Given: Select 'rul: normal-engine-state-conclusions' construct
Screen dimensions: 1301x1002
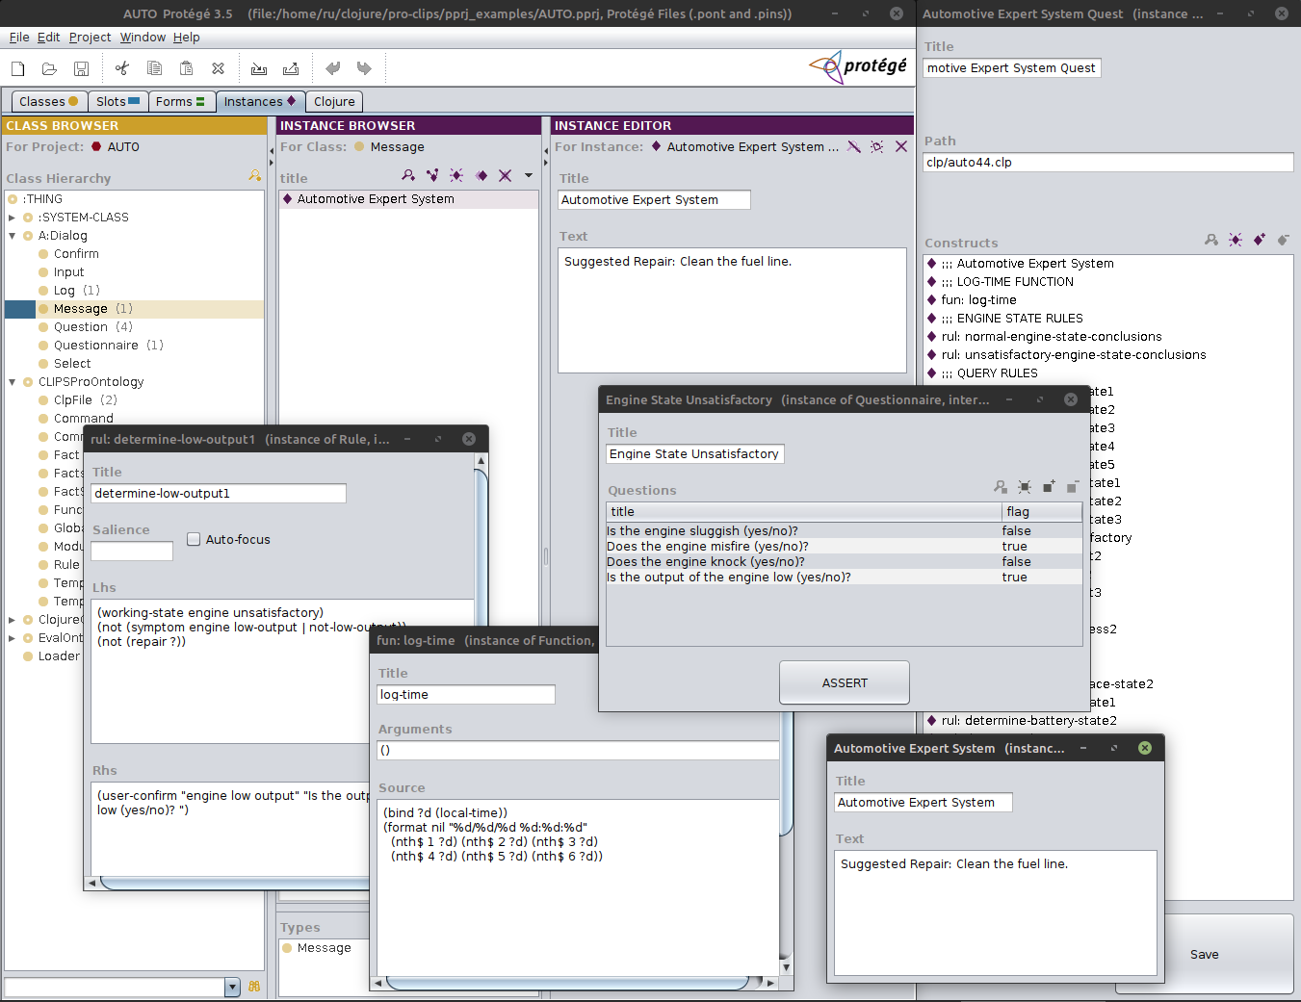Looking at the screenshot, I should (1052, 337).
